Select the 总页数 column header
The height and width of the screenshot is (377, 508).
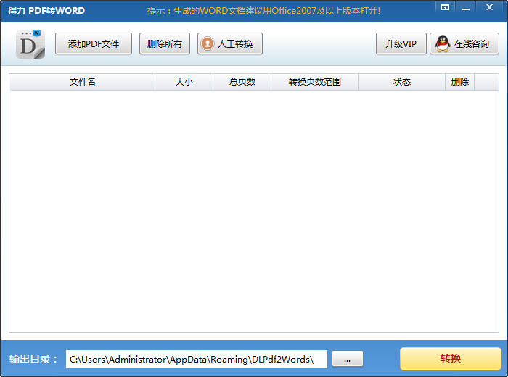click(242, 82)
